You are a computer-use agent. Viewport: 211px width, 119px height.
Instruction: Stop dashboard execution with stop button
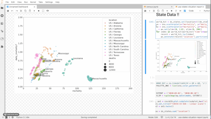(39, 11)
